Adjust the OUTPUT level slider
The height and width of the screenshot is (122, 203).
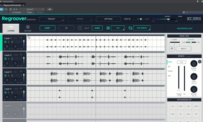[x=168, y=19]
